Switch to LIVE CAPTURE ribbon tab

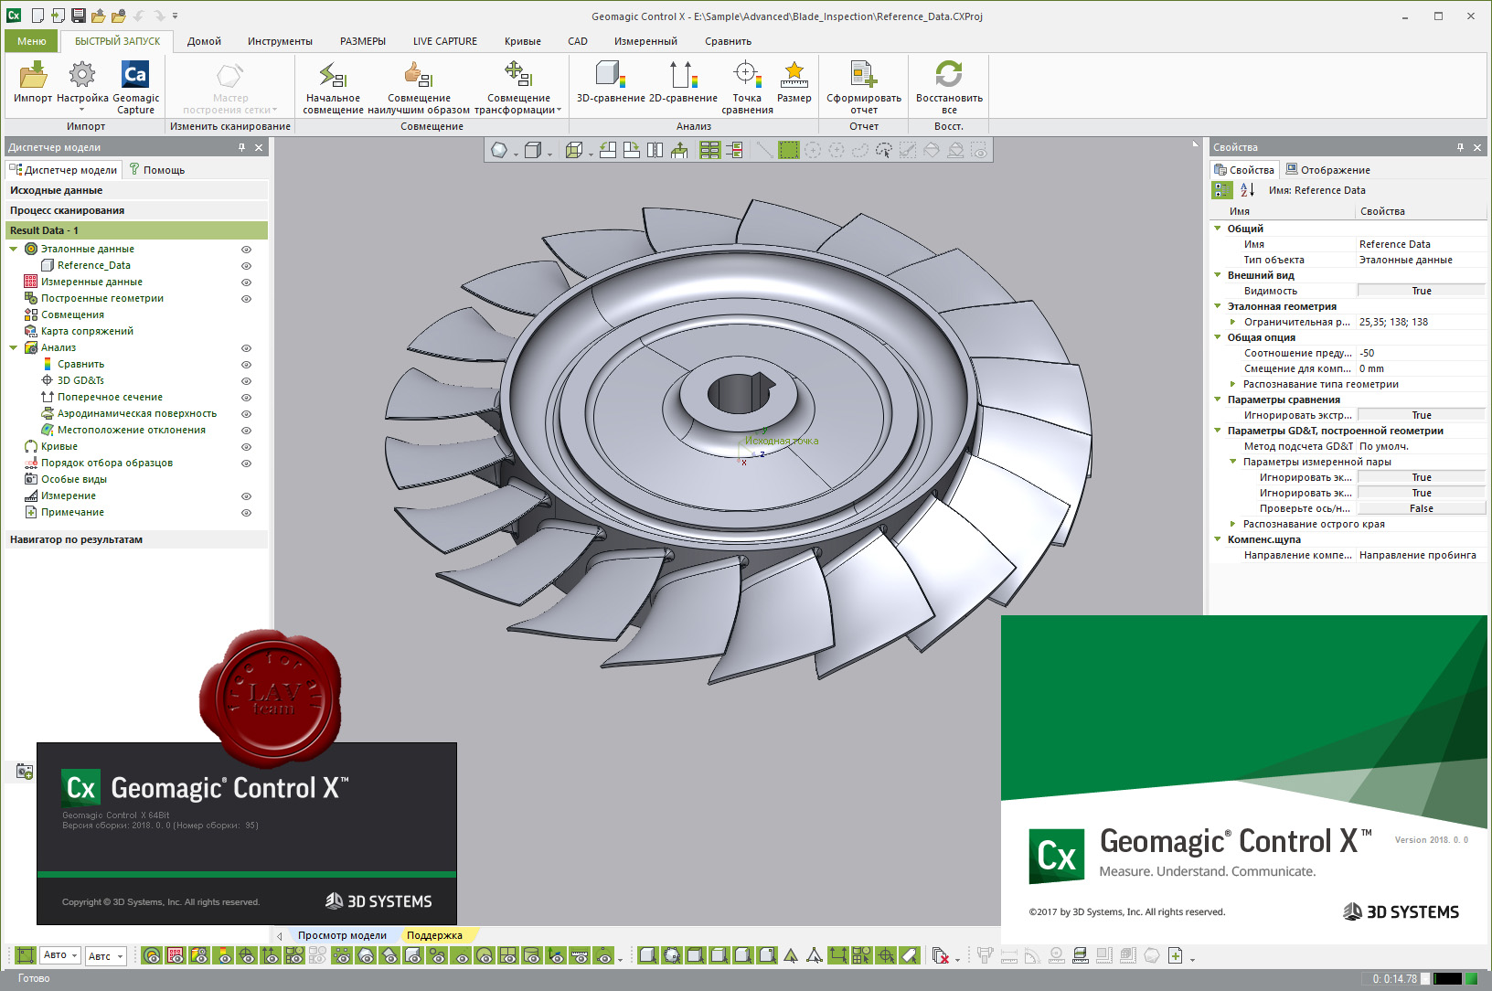(445, 41)
